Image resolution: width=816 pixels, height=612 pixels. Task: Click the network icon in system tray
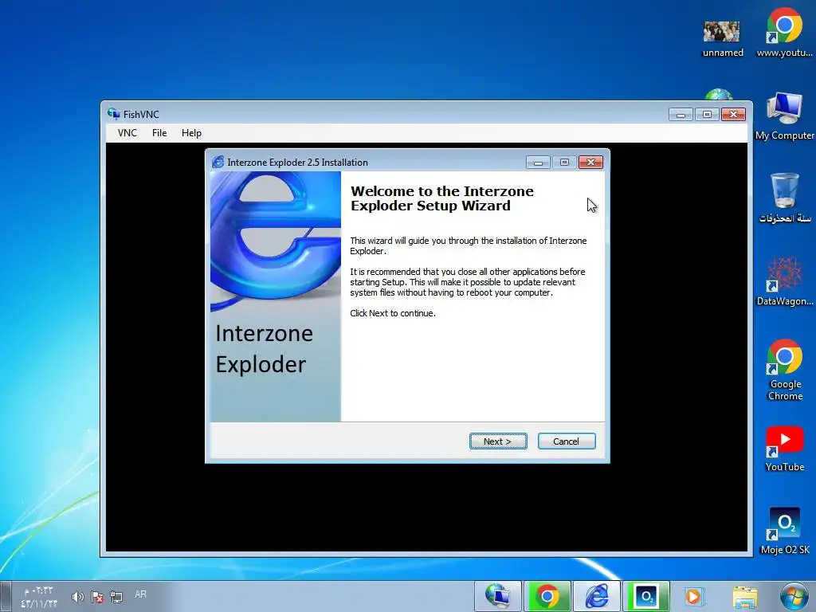pos(116,596)
